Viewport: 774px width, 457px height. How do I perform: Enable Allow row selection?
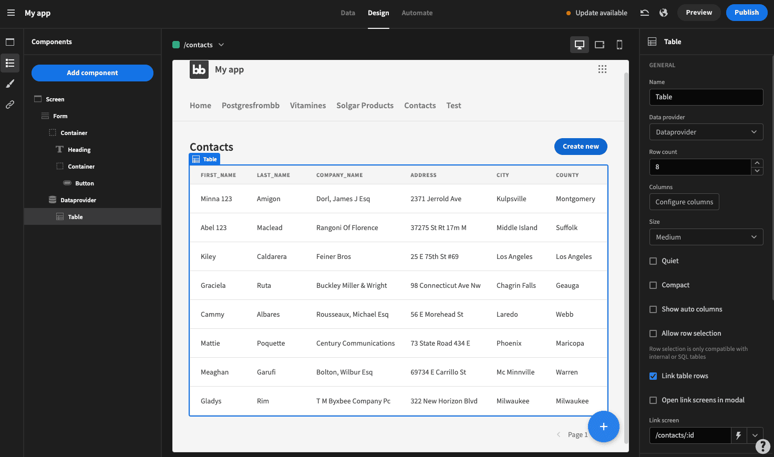point(653,334)
